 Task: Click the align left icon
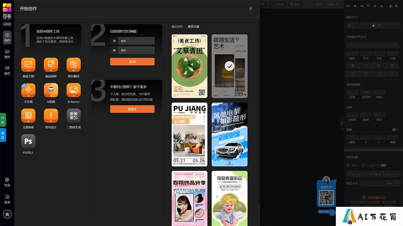coord(348,6)
